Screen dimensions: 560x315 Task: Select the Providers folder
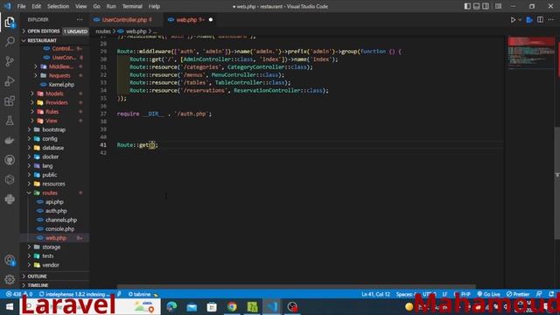click(x=56, y=102)
